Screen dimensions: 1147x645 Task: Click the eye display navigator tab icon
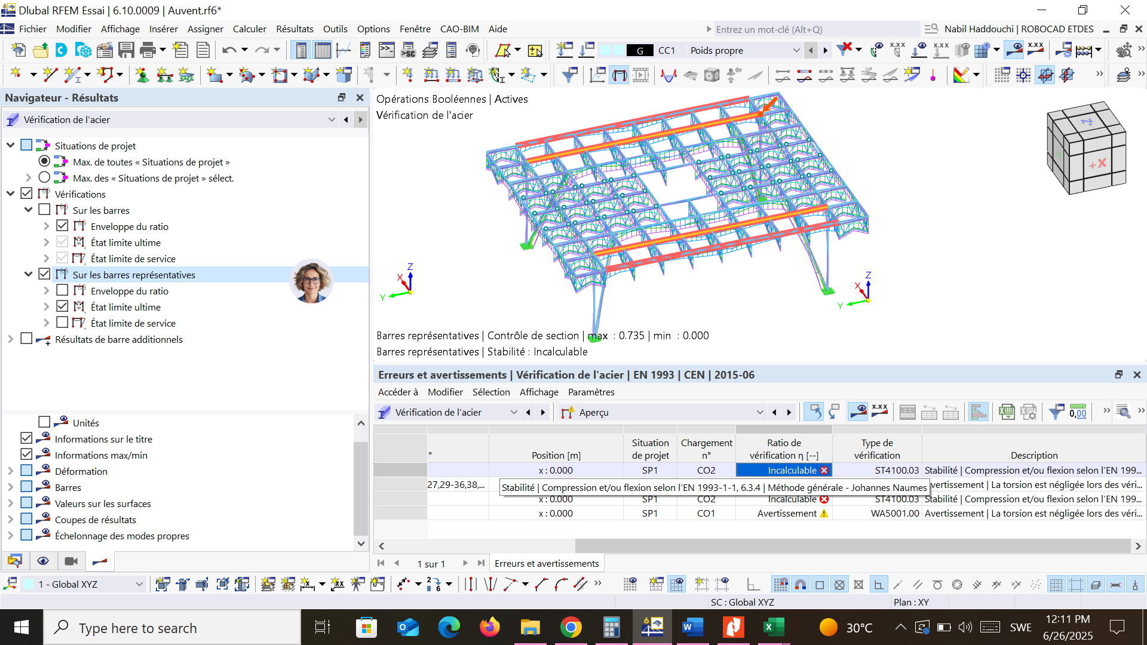pos(43,561)
